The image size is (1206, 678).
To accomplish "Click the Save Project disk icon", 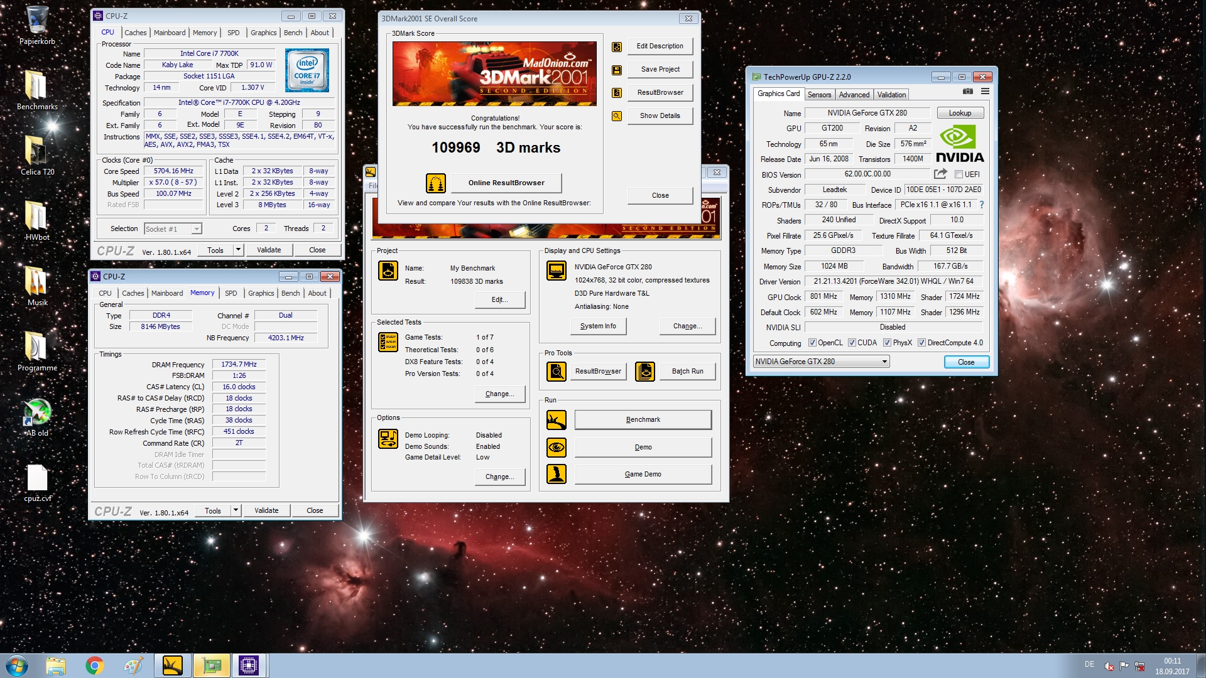I will (617, 70).
